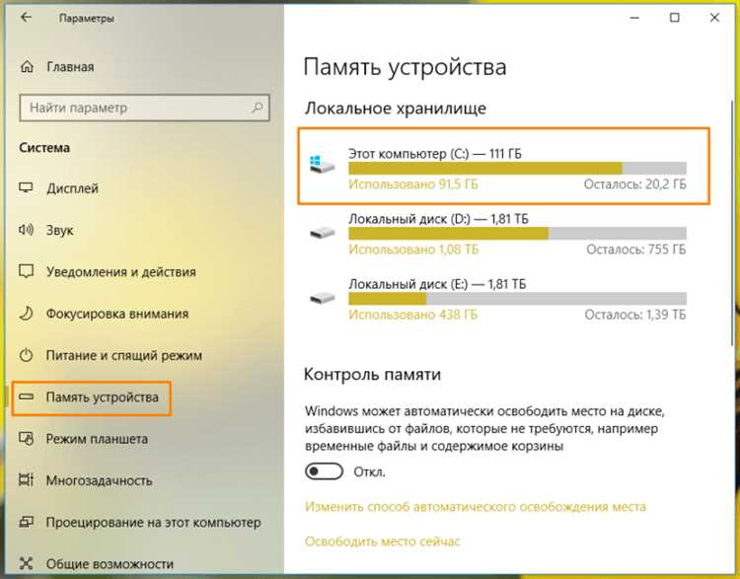Screen dimensions: 740x579
Task: Minimize the Параметры window
Action: 634,18
